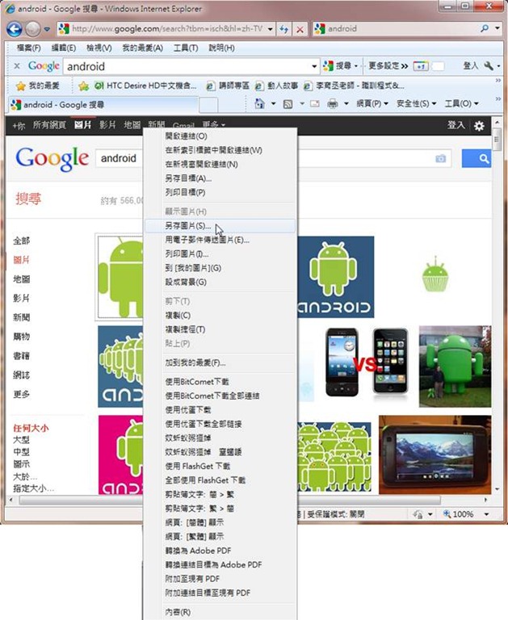
Task: Click the RSS feeds icon
Action: point(288,104)
